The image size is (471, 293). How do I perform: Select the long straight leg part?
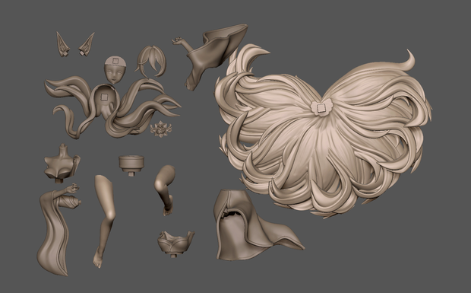coord(104,221)
